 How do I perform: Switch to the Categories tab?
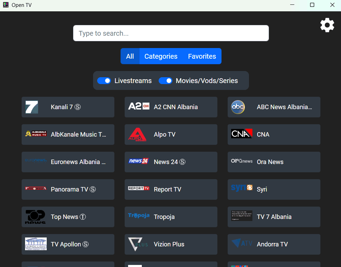coord(161,56)
